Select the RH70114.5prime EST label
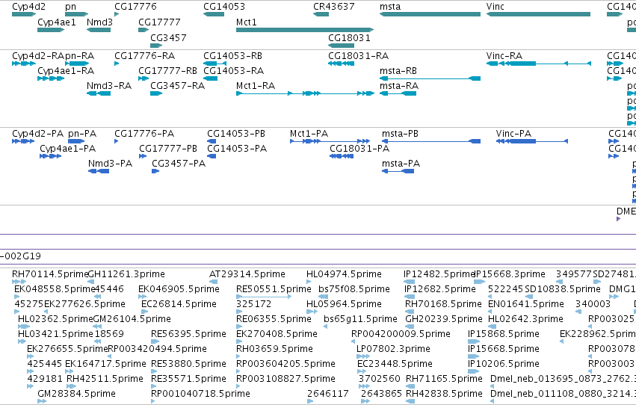 [50, 274]
